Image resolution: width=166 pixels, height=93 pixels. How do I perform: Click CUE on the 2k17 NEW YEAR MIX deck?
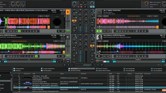point(104,31)
